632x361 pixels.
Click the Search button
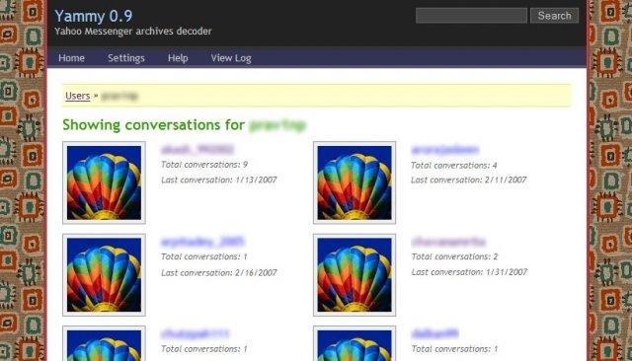(554, 16)
